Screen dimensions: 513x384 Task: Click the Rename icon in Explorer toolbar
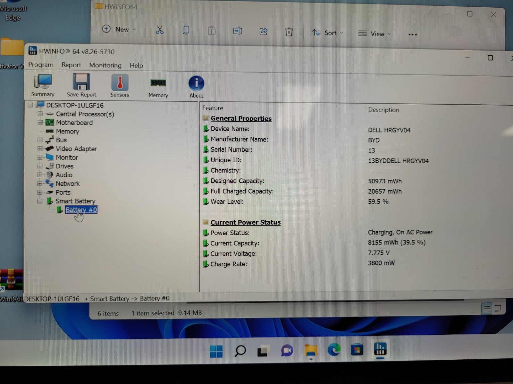(x=238, y=31)
